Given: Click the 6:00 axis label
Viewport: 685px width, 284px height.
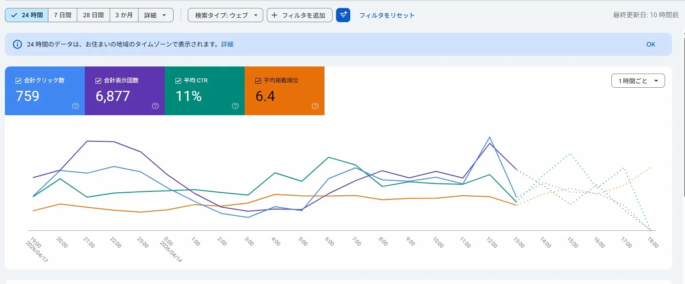Looking at the screenshot, I should pyautogui.click(x=330, y=242).
